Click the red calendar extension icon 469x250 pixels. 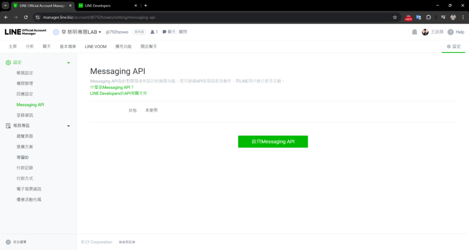pyautogui.click(x=408, y=18)
